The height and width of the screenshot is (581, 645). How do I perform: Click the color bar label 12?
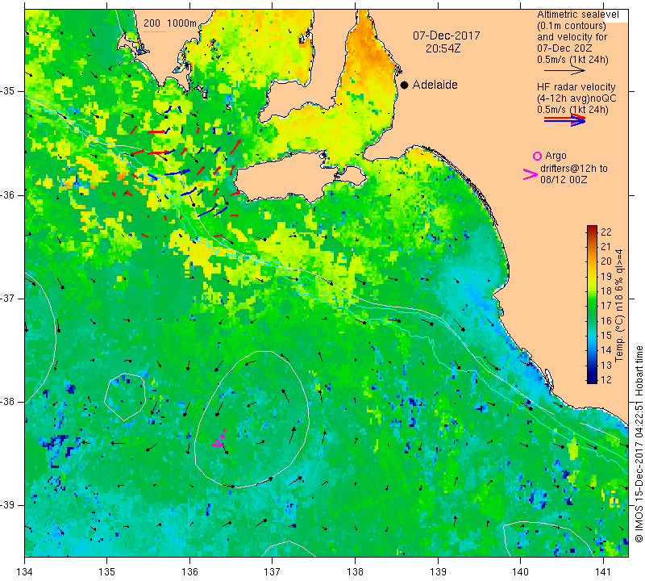pos(606,379)
